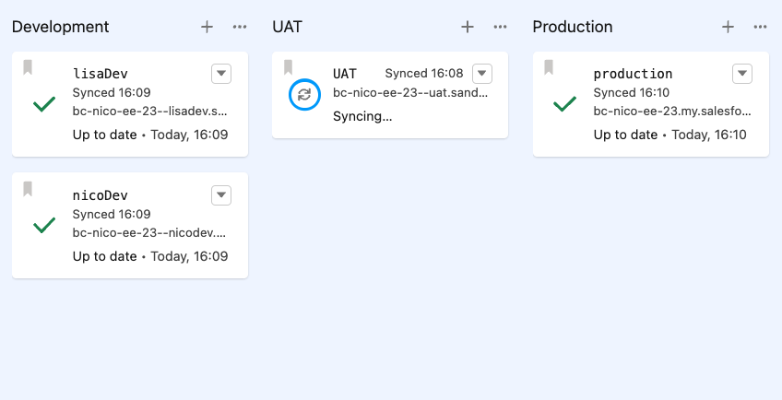
Task: Click the Production column heading
Action: pos(573,27)
